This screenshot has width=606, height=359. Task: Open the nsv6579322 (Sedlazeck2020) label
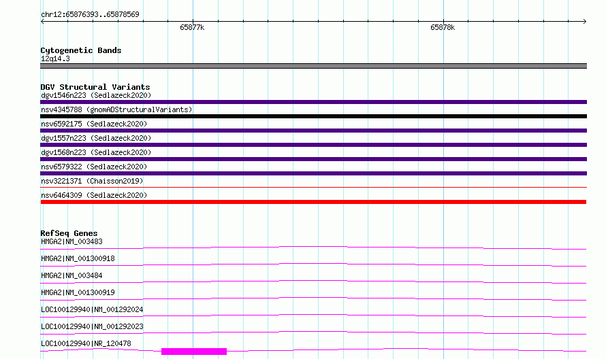point(94,167)
